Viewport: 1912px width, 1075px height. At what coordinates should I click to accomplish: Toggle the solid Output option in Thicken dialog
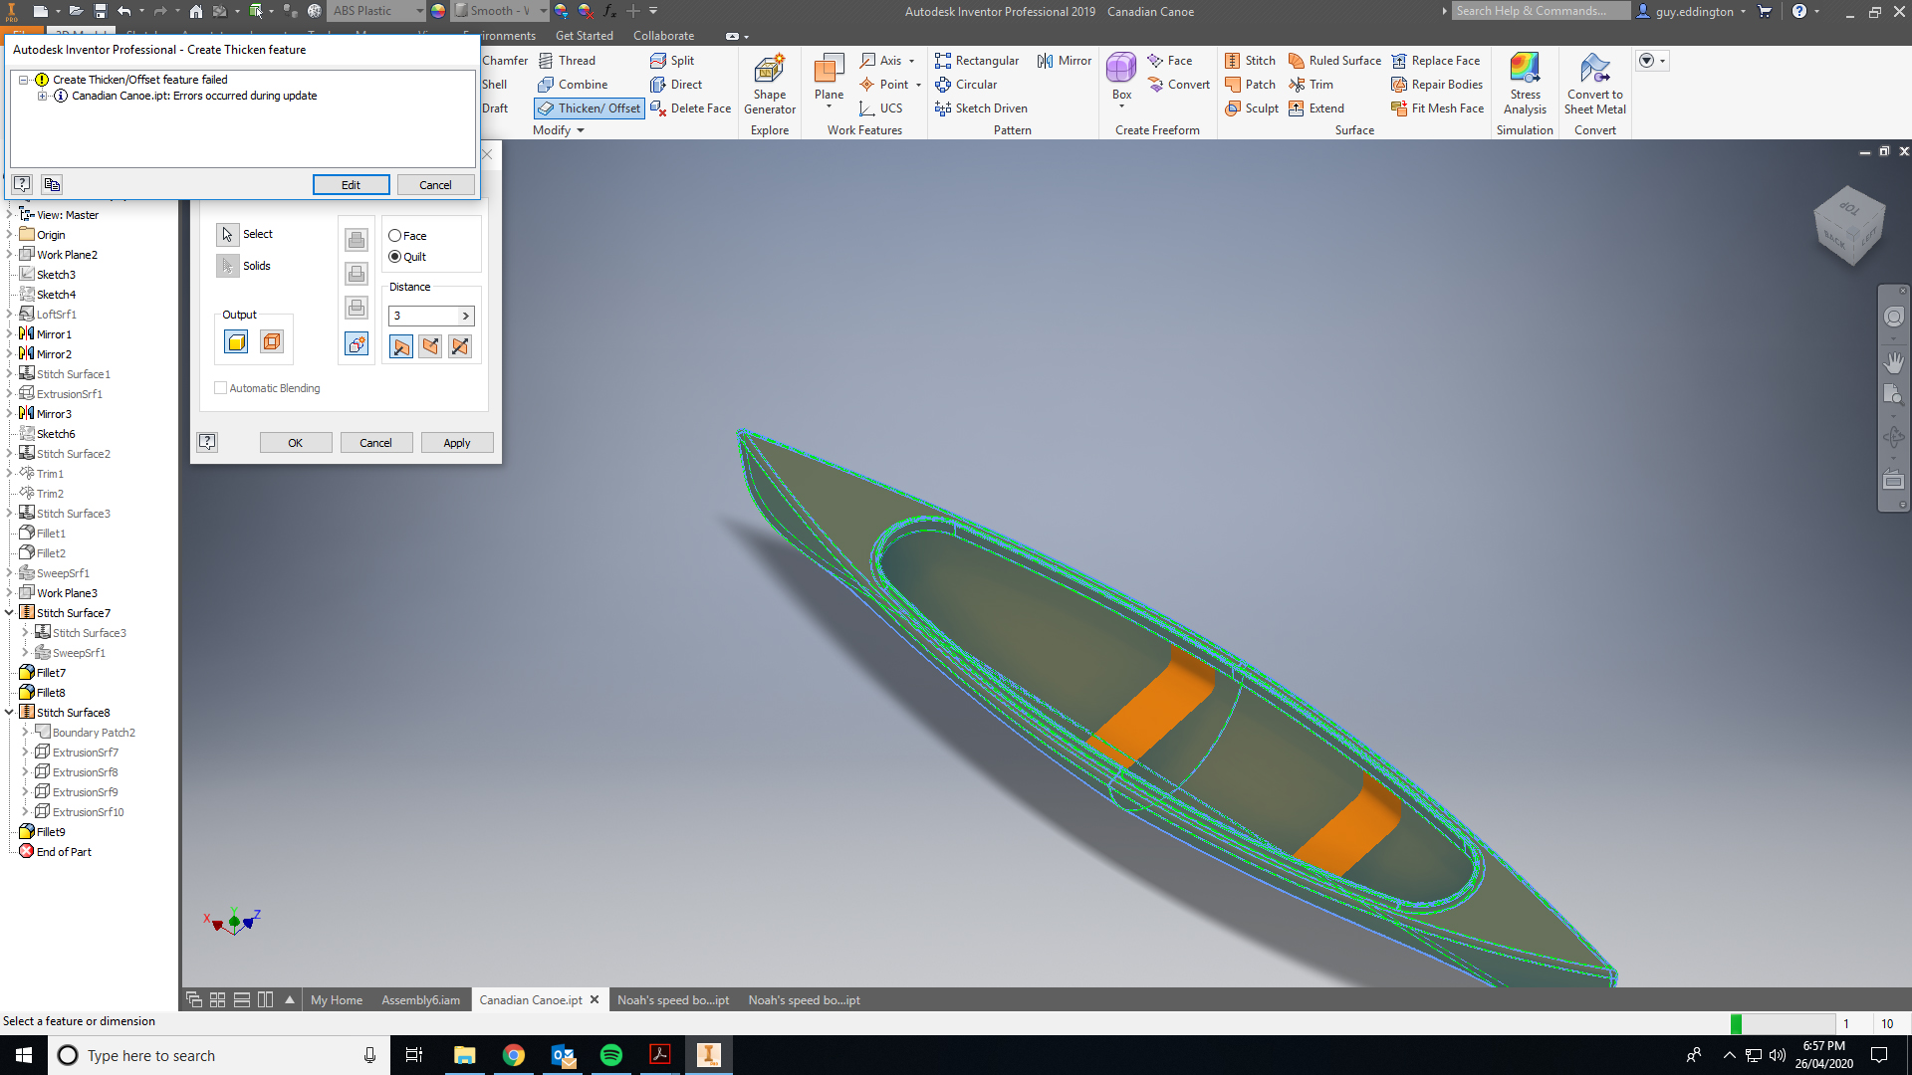click(x=235, y=340)
